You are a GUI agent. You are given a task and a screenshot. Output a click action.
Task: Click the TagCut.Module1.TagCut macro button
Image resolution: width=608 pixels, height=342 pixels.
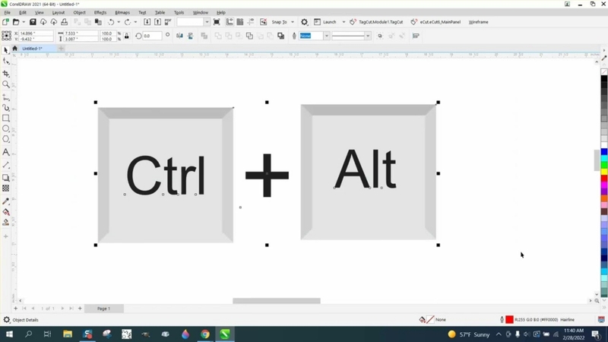click(x=376, y=22)
